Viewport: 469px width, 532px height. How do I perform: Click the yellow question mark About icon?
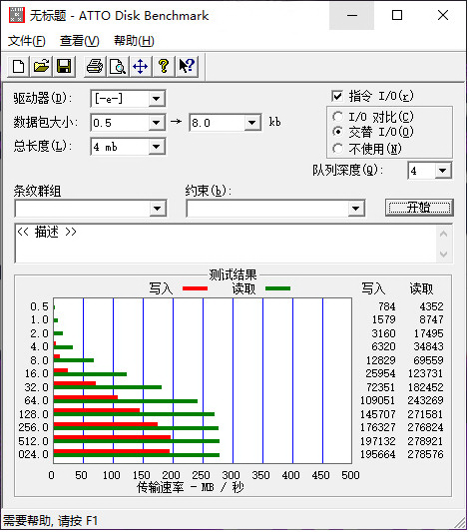164,66
